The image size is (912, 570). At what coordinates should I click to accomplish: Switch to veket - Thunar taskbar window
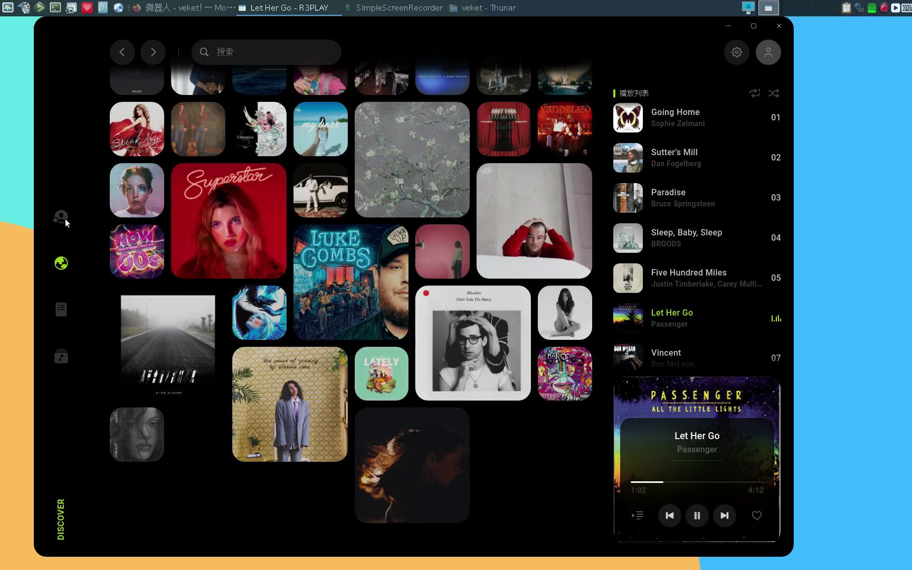point(483,8)
